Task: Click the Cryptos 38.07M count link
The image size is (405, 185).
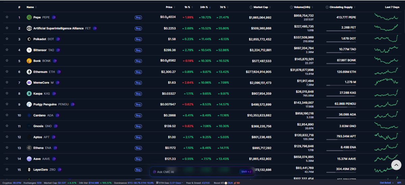Action: coord(12,183)
